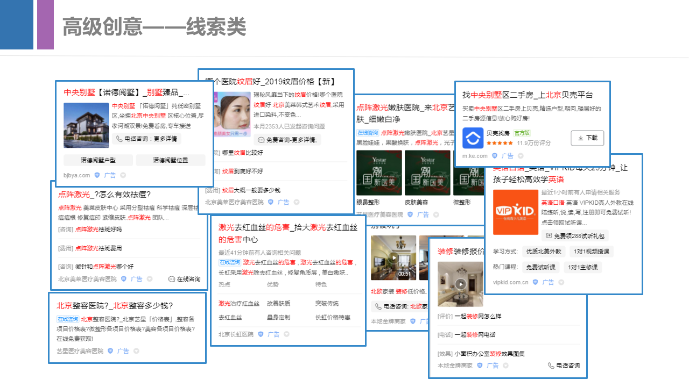Image resolution: width=689 pixels, height=387 pixels.
Task: Select the 1对1视频授课 tag
Action: point(590,251)
